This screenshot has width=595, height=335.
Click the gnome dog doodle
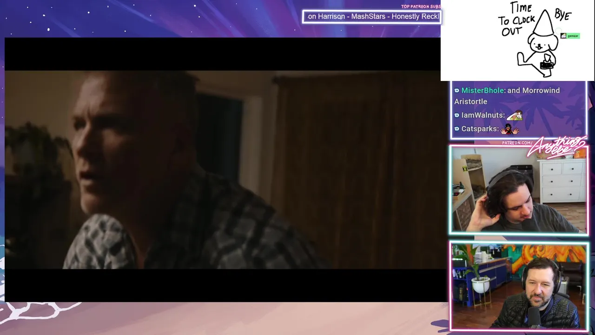coord(538,44)
